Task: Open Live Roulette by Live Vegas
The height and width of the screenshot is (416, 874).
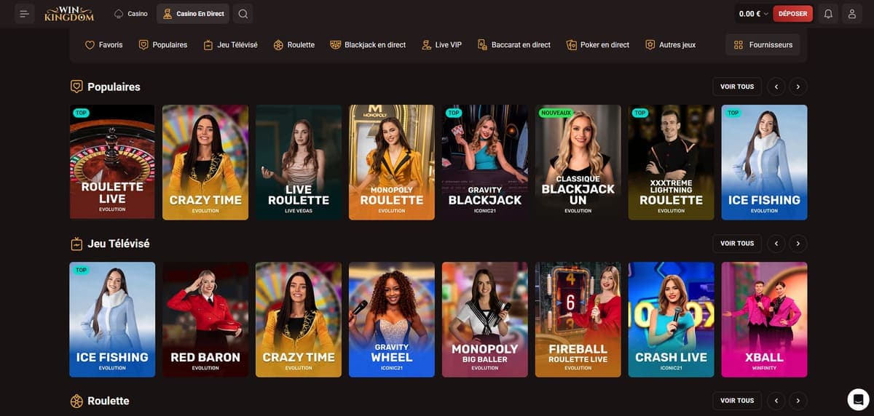Action: [299, 162]
